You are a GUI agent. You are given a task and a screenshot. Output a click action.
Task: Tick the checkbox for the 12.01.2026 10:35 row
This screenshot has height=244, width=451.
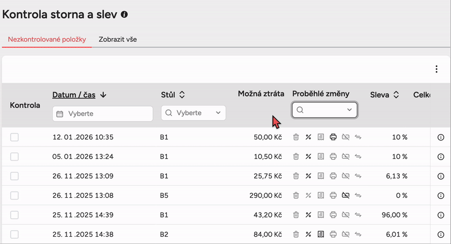coord(15,137)
